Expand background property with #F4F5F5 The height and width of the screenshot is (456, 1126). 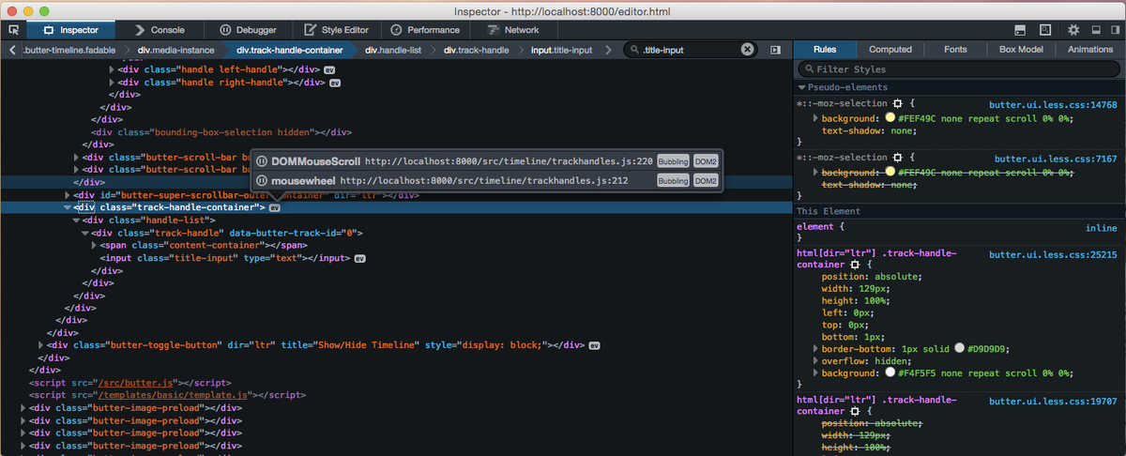tap(814, 372)
